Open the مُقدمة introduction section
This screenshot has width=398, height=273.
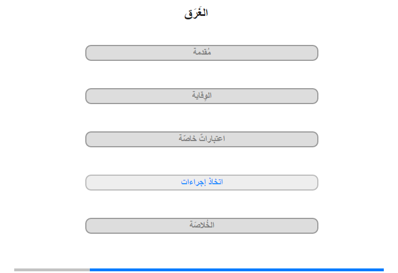(201, 53)
